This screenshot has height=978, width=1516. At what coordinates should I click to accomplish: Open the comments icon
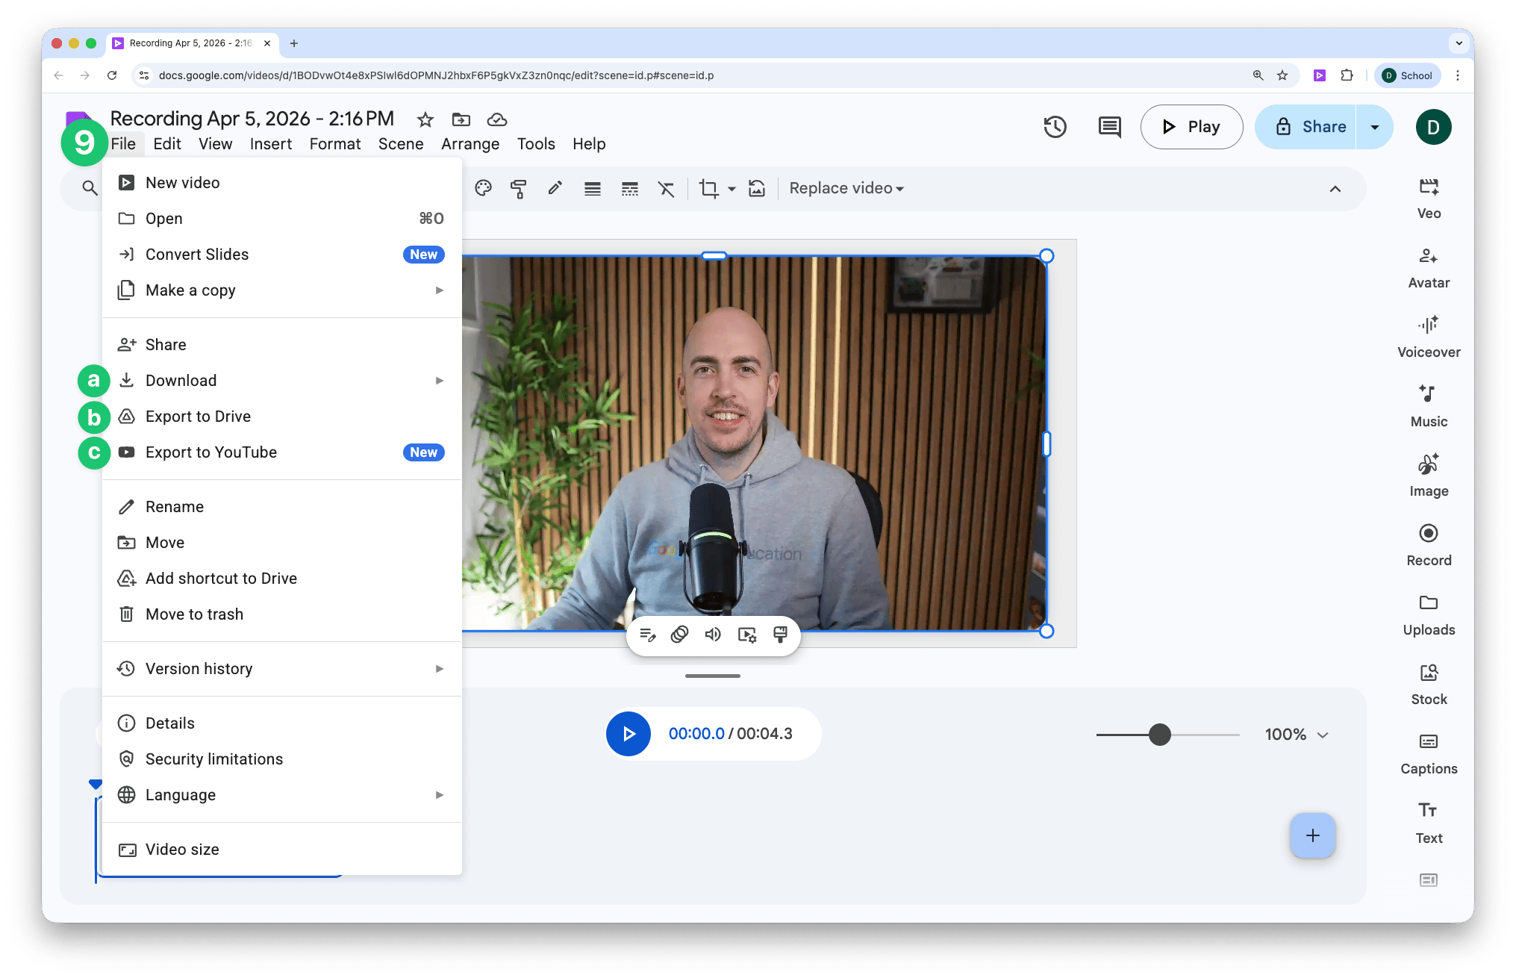tap(1109, 127)
